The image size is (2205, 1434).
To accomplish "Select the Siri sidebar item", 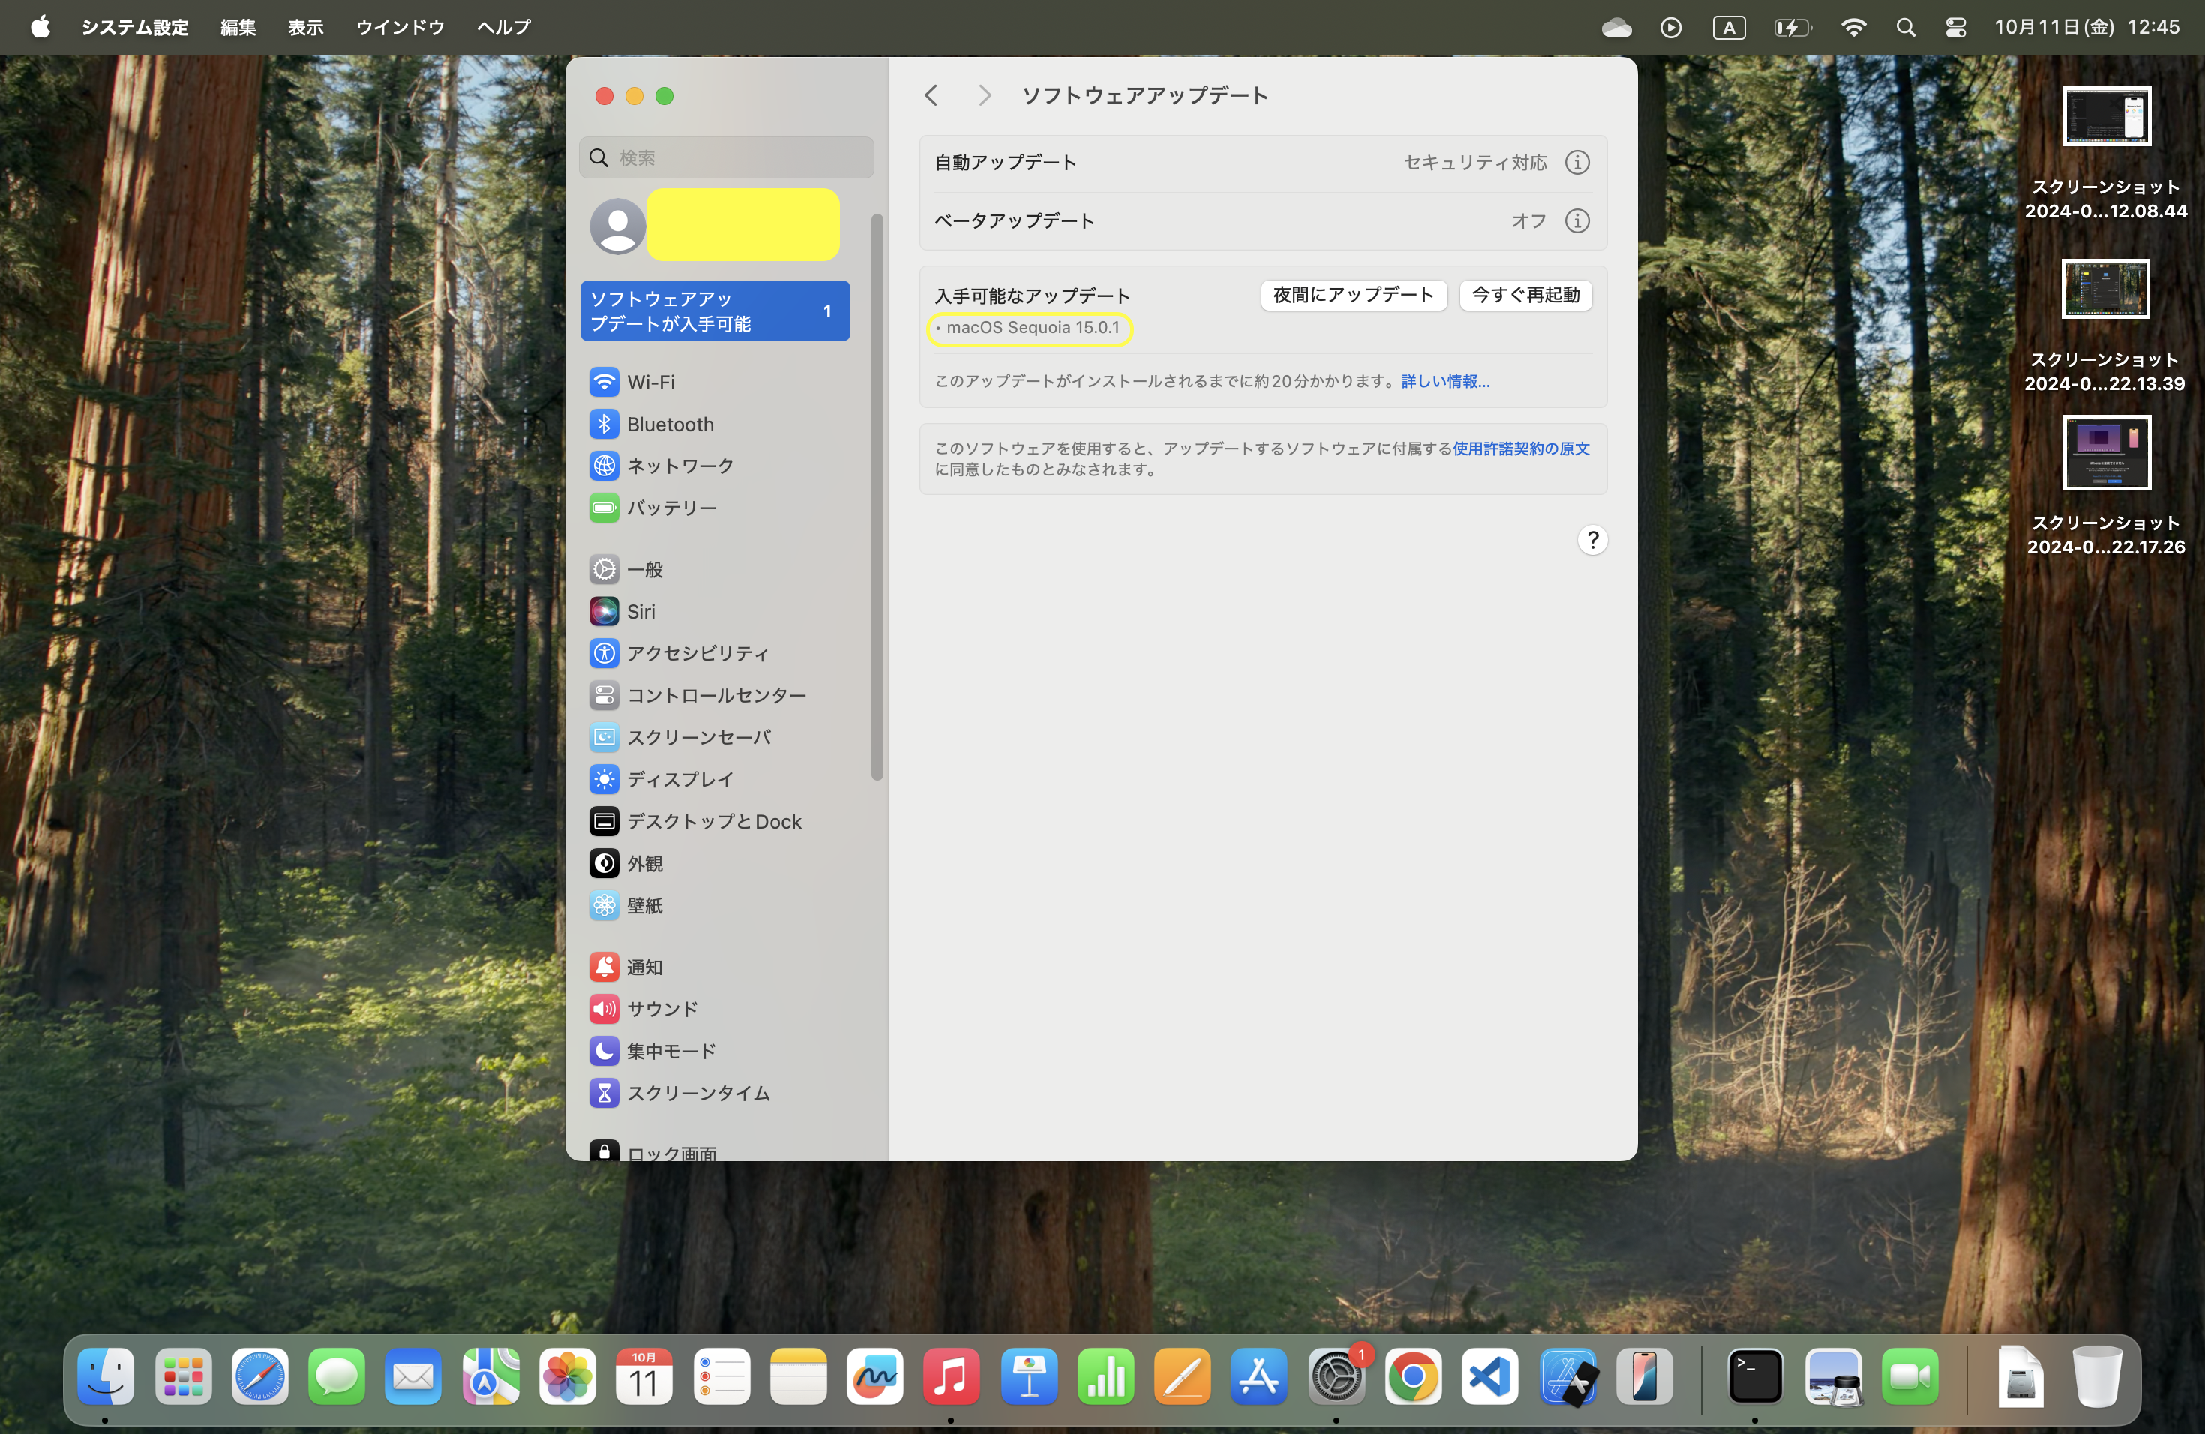I will (640, 611).
